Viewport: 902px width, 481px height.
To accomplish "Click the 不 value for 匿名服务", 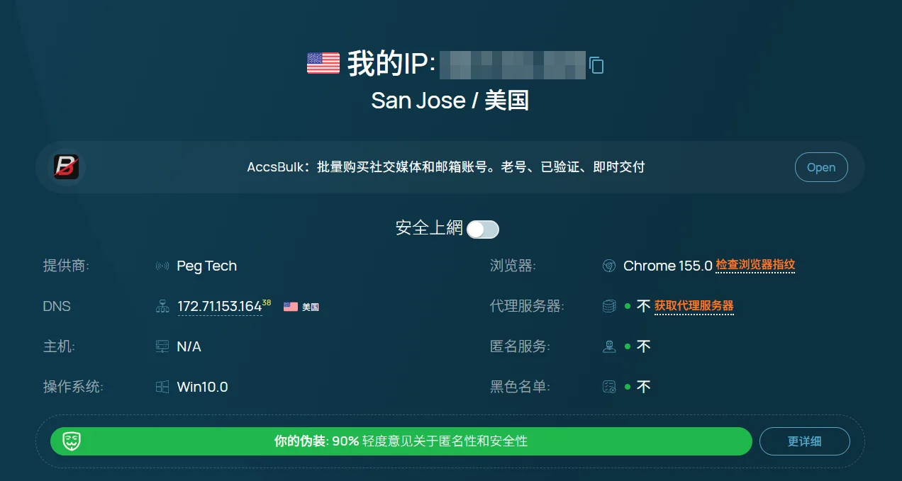I will pyautogui.click(x=644, y=346).
